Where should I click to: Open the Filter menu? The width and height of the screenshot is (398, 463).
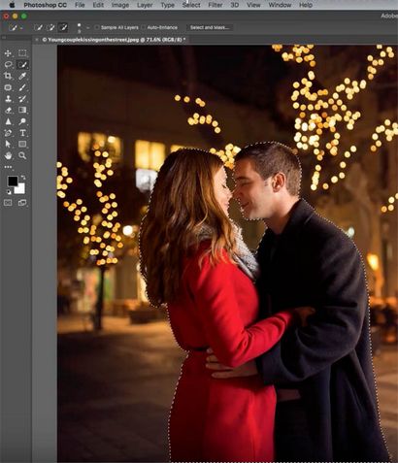pyautogui.click(x=216, y=5)
